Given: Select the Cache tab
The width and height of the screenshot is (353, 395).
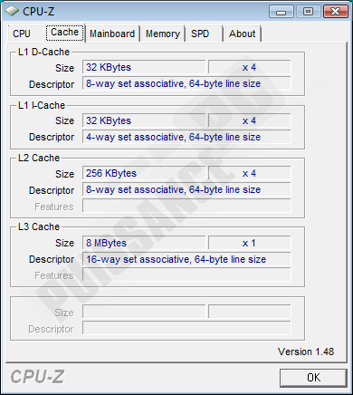Looking at the screenshot, I should pyautogui.click(x=65, y=33).
